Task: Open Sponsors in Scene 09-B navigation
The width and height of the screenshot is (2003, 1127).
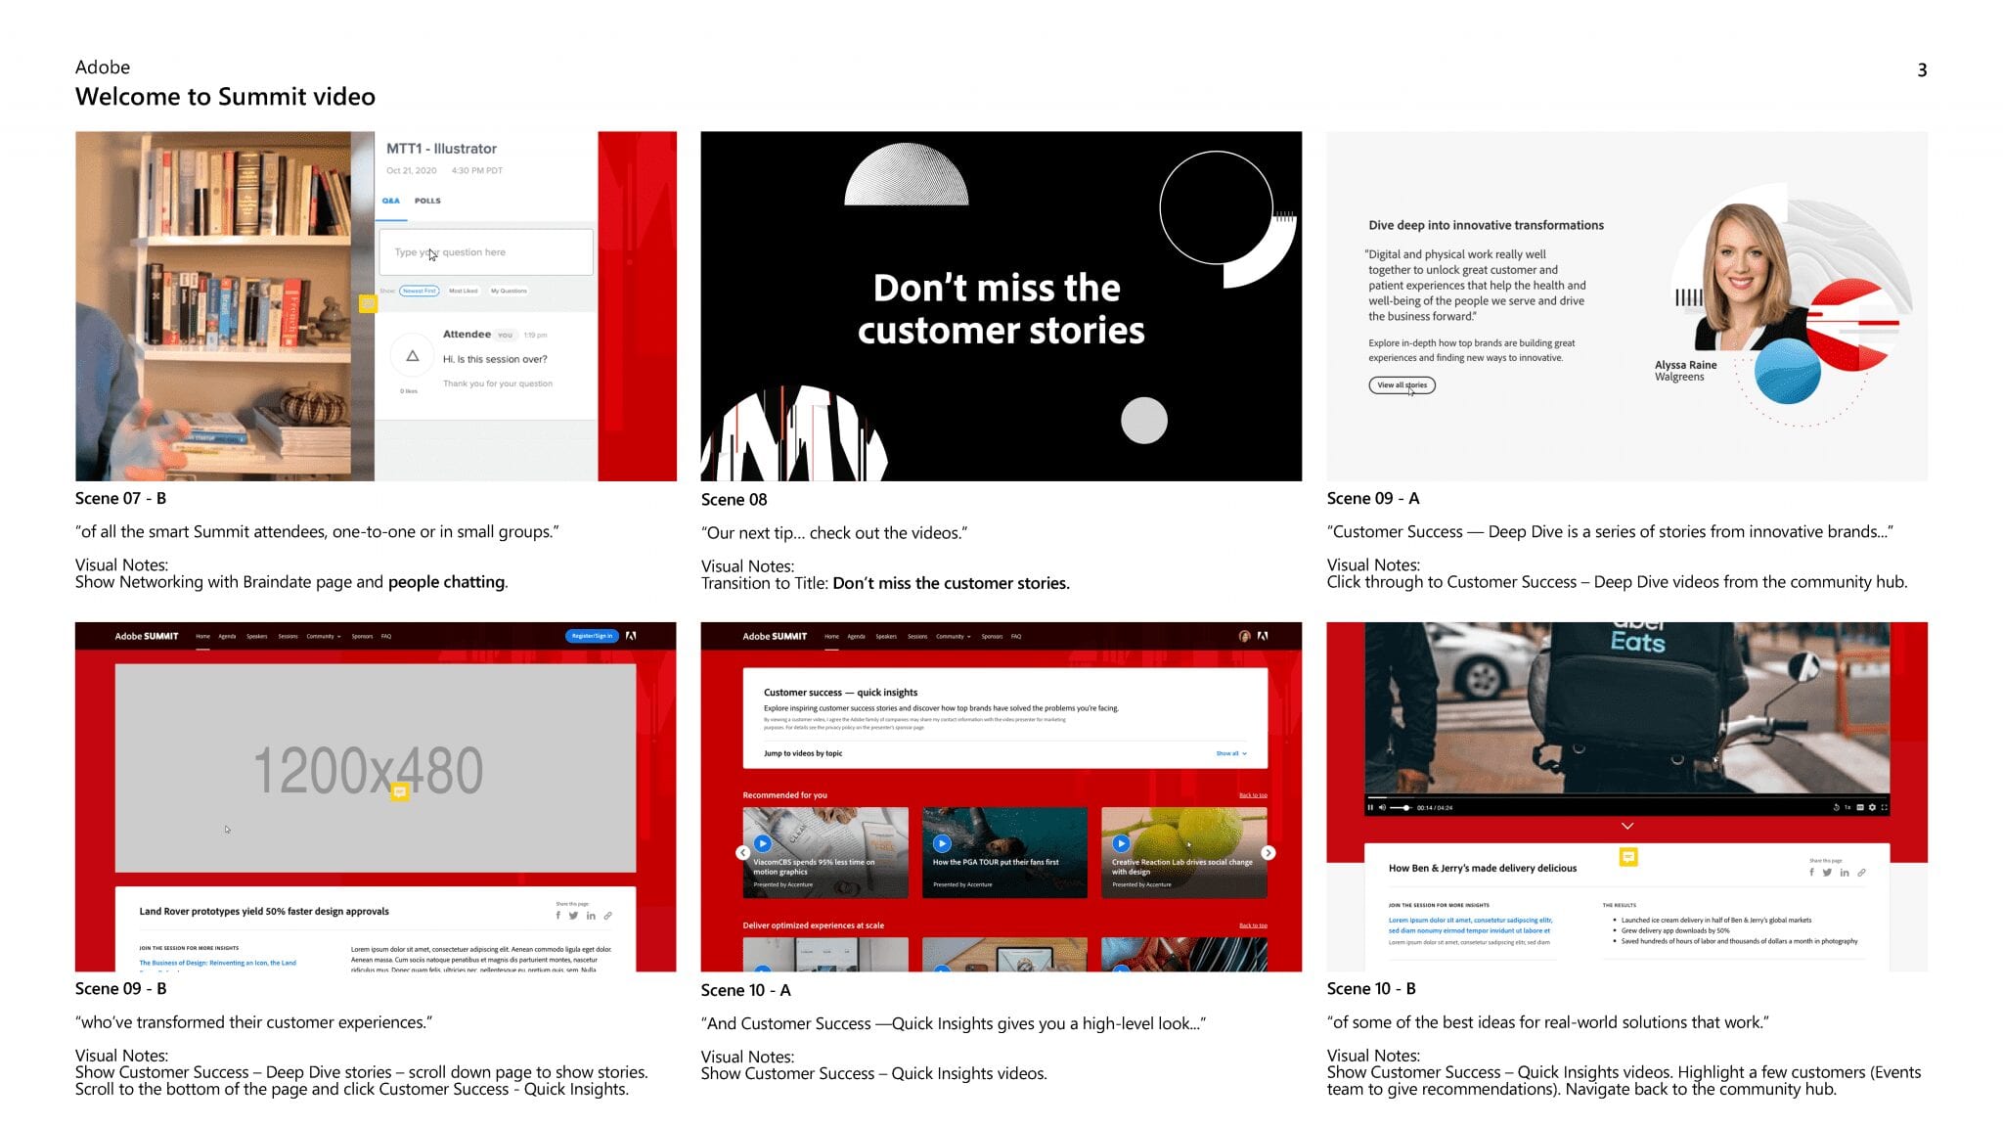Action: click(x=362, y=636)
